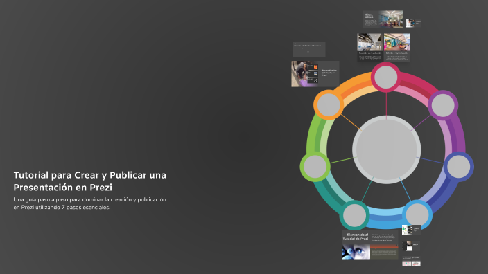Select the teal topic circle on the wheel

pyautogui.click(x=354, y=215)
